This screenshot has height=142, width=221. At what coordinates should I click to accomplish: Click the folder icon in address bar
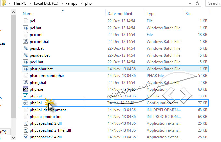click(4, 3)
